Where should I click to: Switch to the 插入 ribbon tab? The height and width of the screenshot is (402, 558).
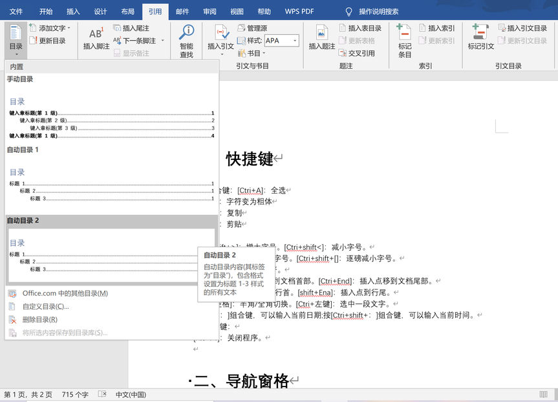73,12
